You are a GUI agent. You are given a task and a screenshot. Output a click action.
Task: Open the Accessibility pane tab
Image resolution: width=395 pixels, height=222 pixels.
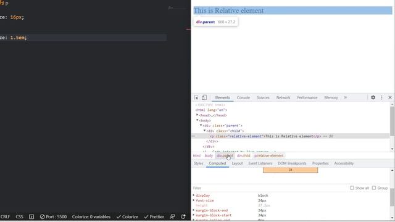click(x=344, y=163)
